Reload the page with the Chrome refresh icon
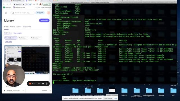This screenshot has width=180, height=101. tap(10, 4)
